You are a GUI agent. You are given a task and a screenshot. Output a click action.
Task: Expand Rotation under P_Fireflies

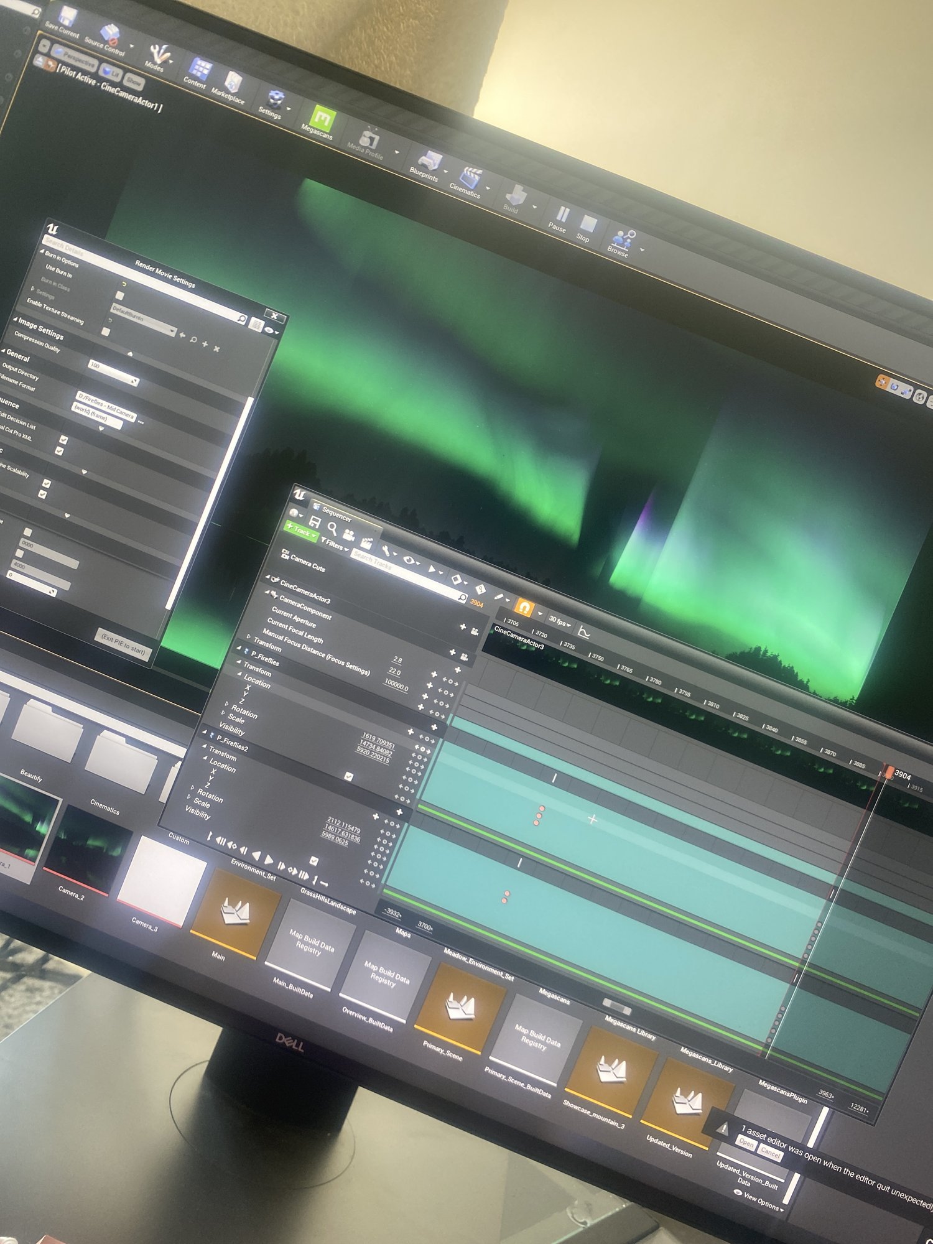tap(226, 703)
